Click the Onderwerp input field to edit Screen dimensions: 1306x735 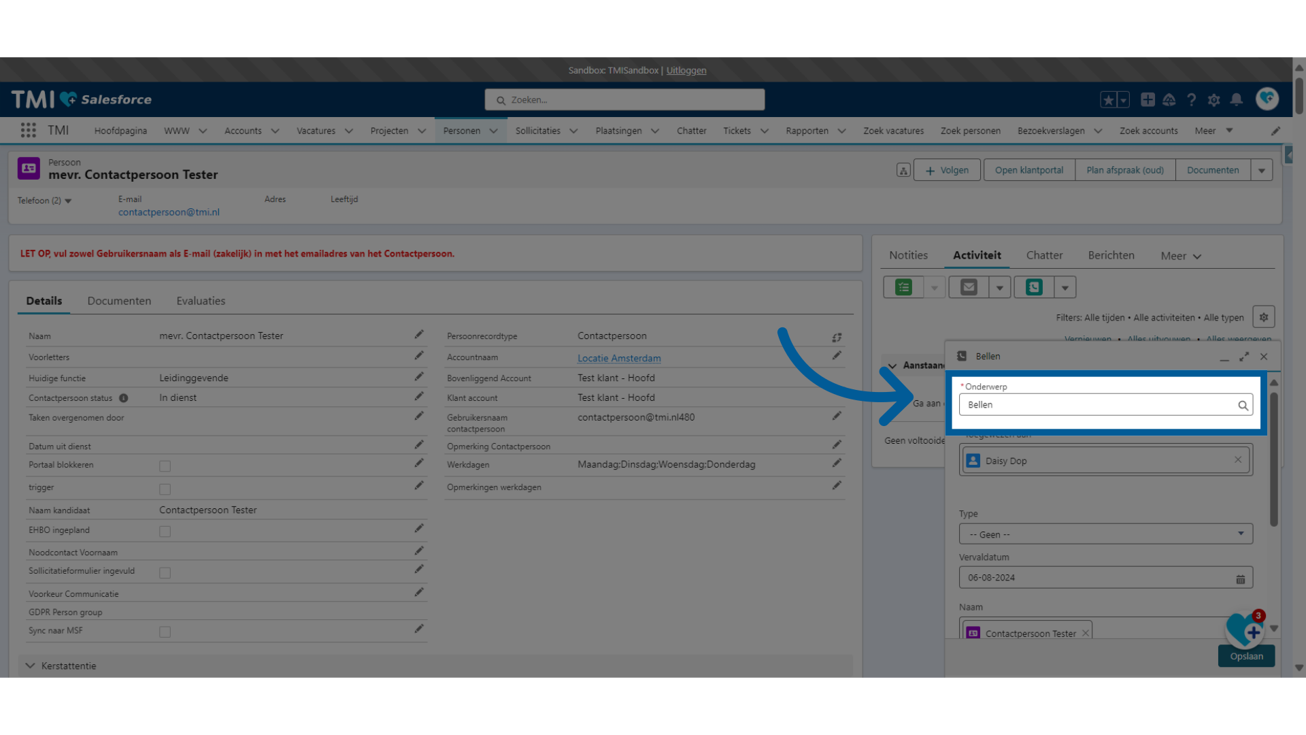(1097, 404)
